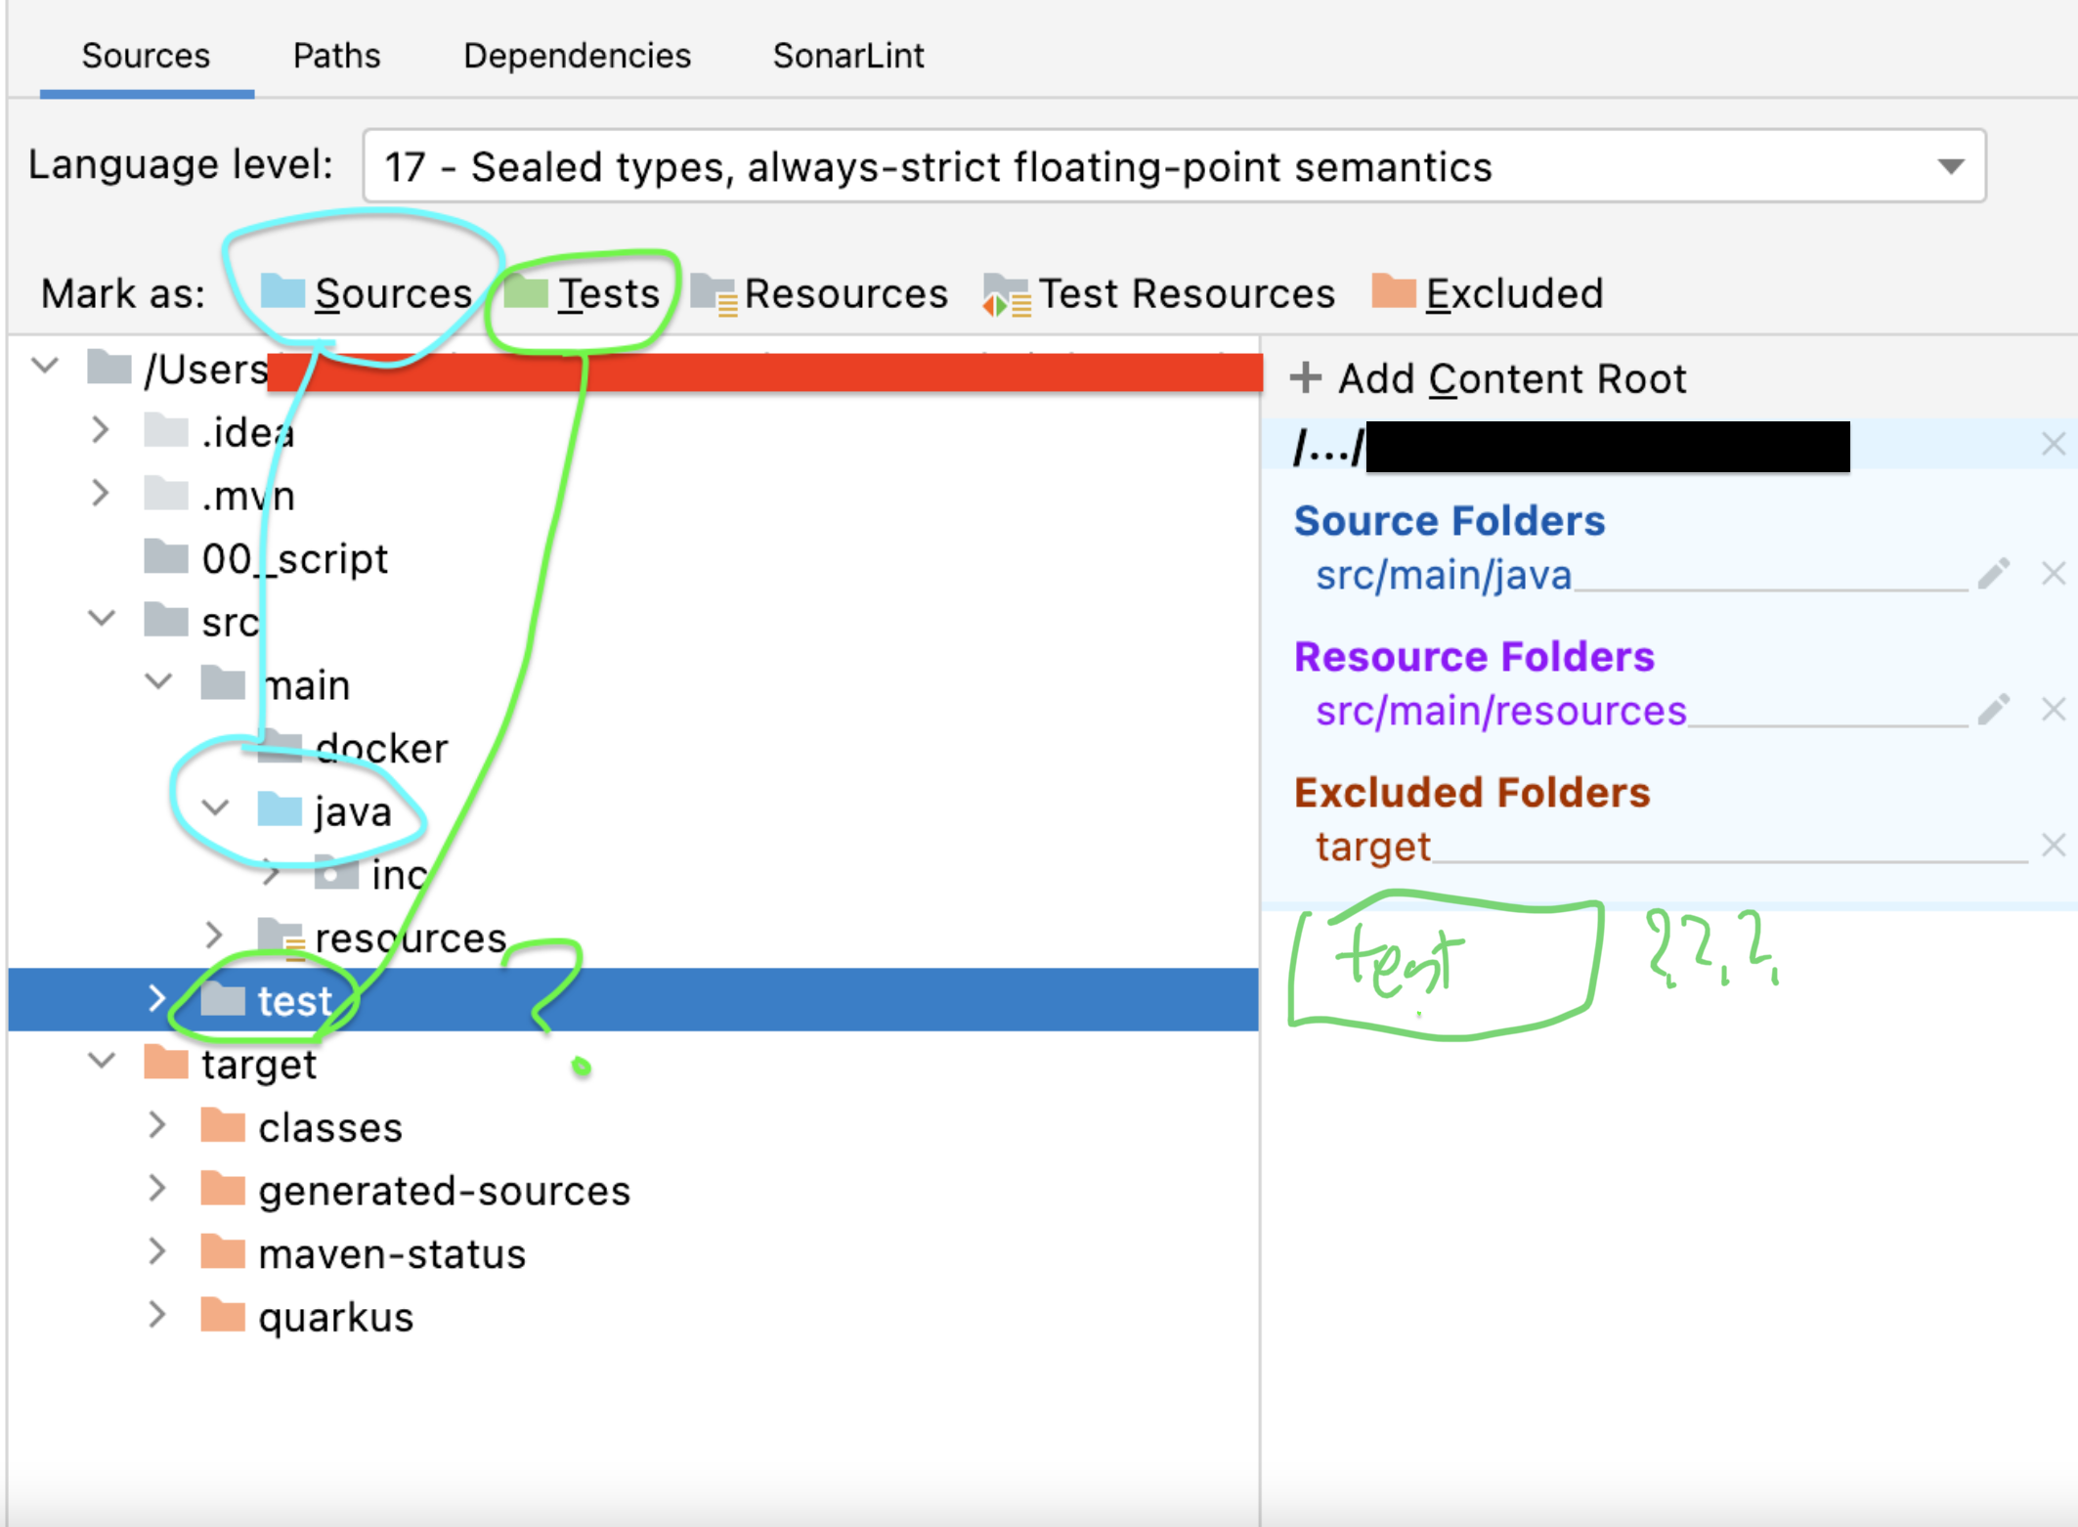Mark folder as Resources

[x=819, y=293]
